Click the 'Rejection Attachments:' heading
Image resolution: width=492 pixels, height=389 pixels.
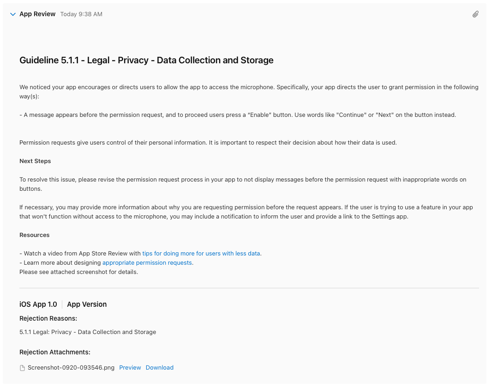click(54, 352)
